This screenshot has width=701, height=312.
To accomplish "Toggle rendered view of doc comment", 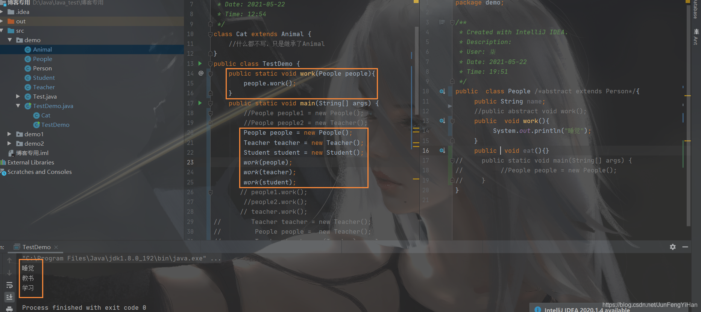I will point(442,22).
